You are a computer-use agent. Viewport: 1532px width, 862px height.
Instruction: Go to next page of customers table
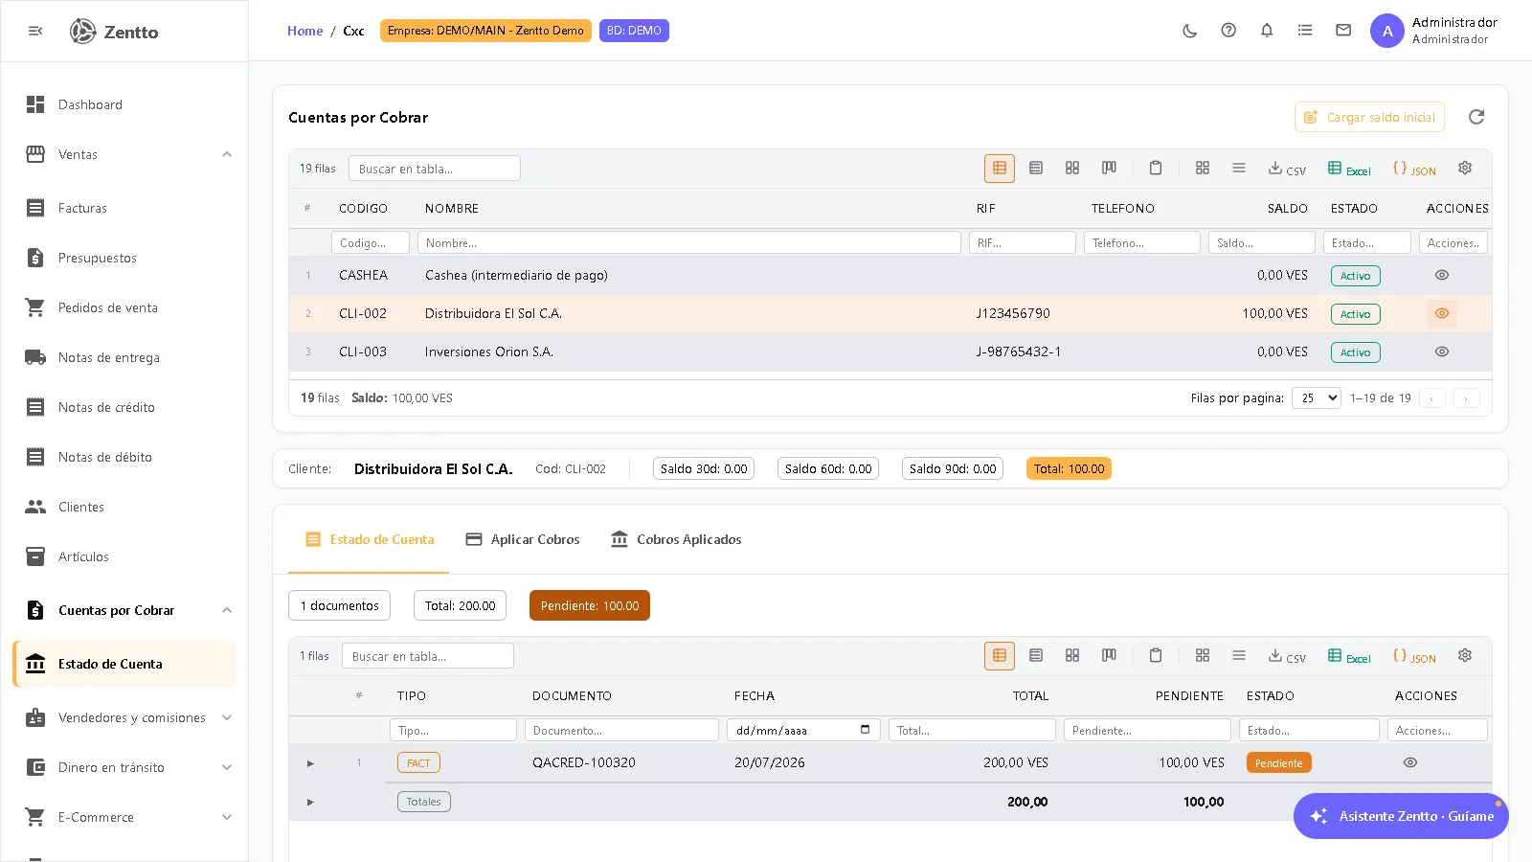click(1466, 398)
